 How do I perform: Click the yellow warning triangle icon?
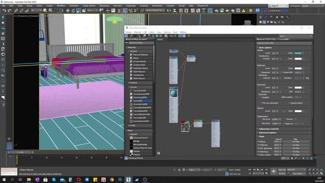244,11
